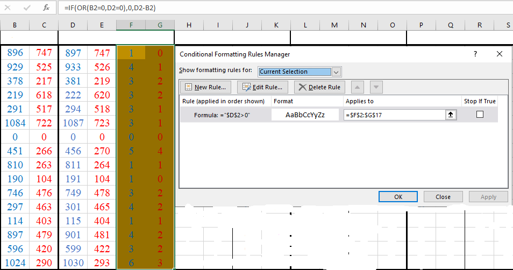Viewport: 513px width, 270px height.
Task: Click the collapse range selector icon
Action: (x=451, y=115)
